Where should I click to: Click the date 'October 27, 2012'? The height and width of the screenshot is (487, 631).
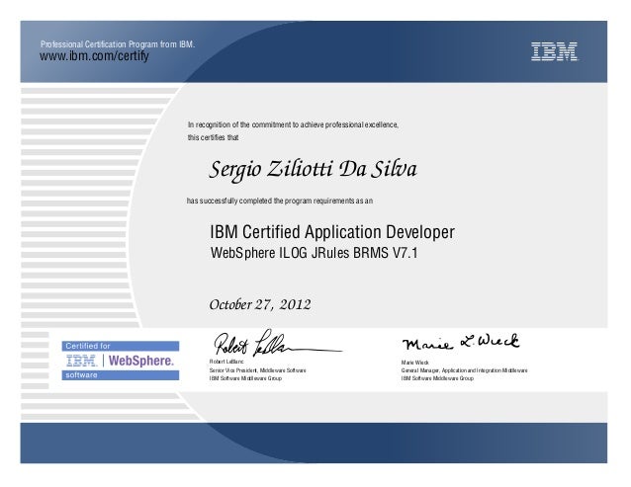[x=260, y=304]
